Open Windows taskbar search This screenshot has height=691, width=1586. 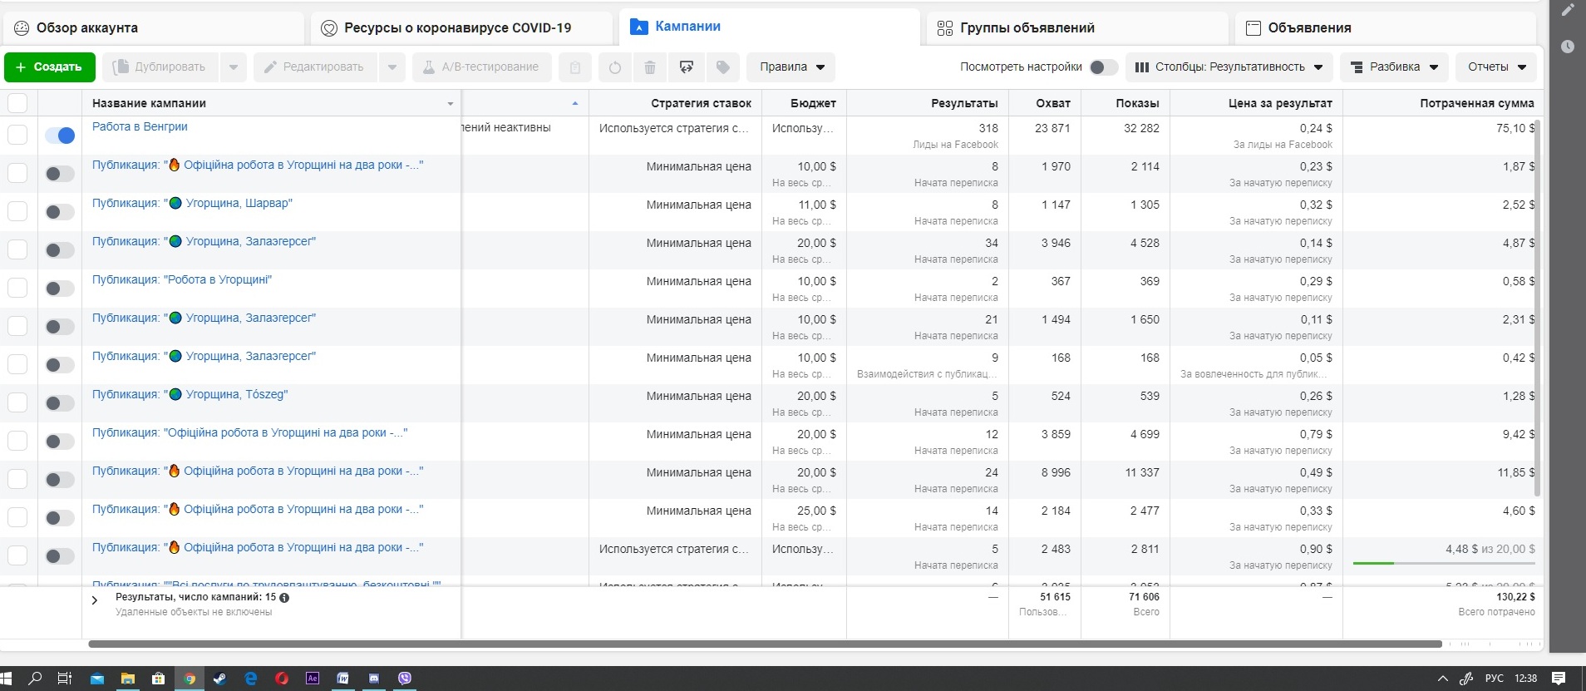pos(35,679)
